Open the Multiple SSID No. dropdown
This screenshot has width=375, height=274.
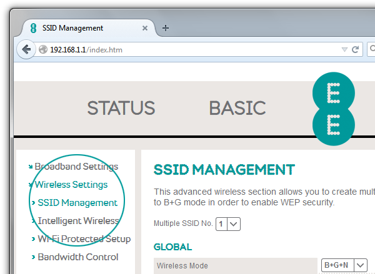pos(228,224)
